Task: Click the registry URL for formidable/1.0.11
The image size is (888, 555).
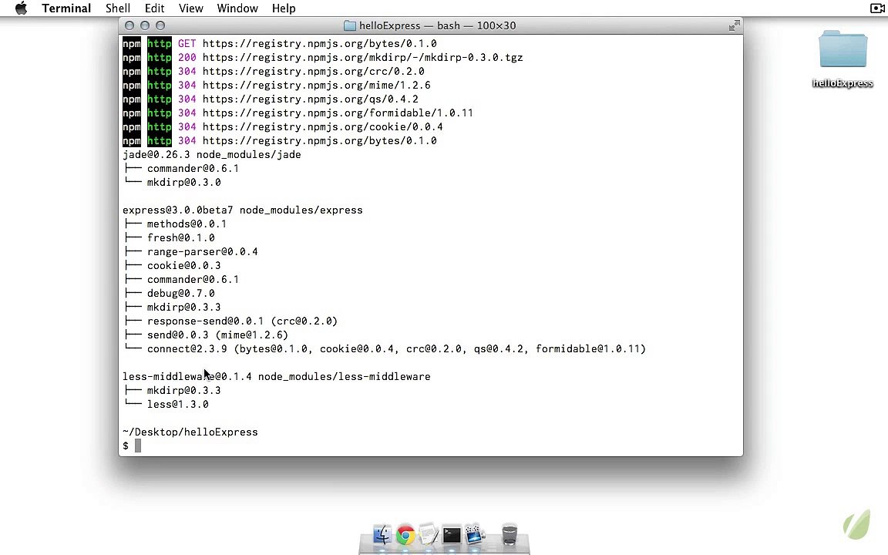Action: click(338, 113)
